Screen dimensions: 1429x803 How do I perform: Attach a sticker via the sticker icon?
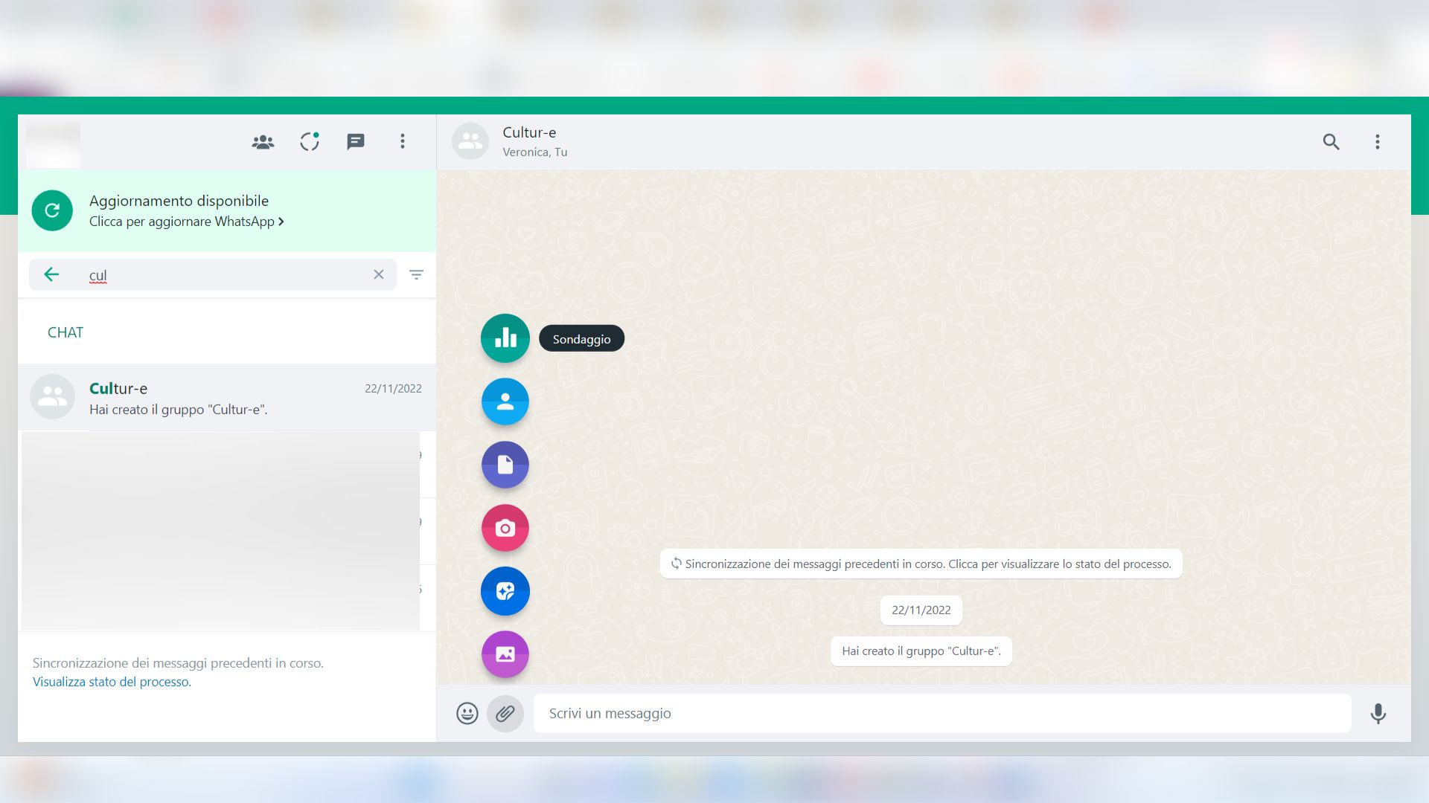pos(505,591)
